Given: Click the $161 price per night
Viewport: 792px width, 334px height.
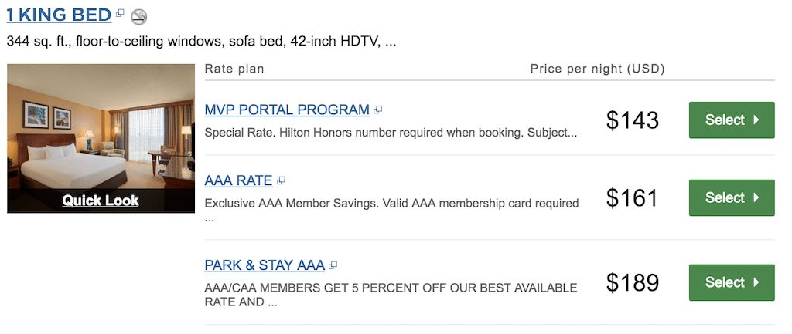Looking at the screenshot, I should 633,198.
